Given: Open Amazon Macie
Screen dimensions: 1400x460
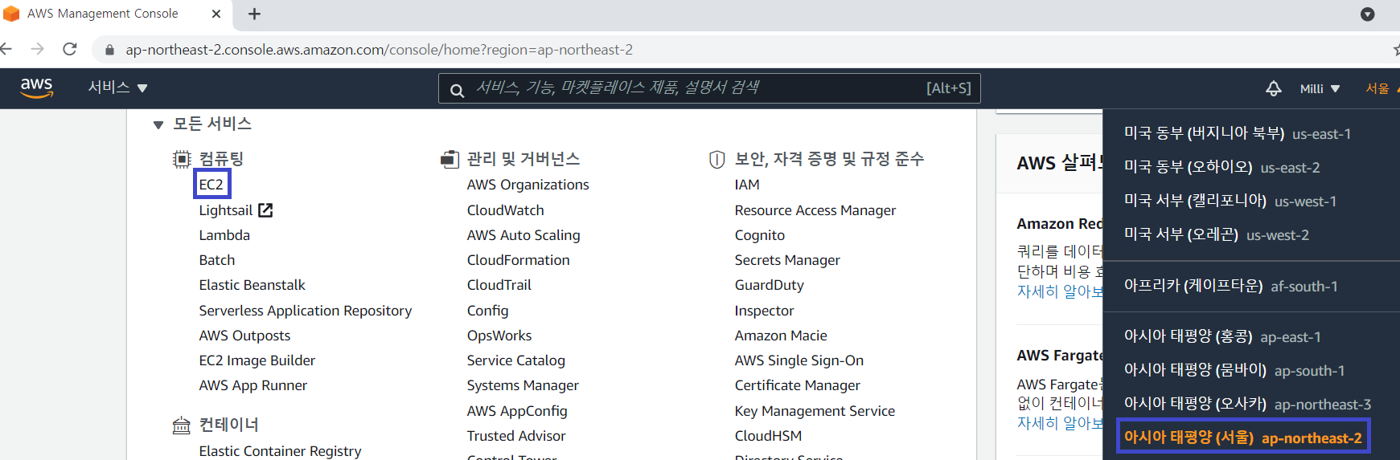Looking at the screenshot, I should pyautogui.click(x=781, y=336).
